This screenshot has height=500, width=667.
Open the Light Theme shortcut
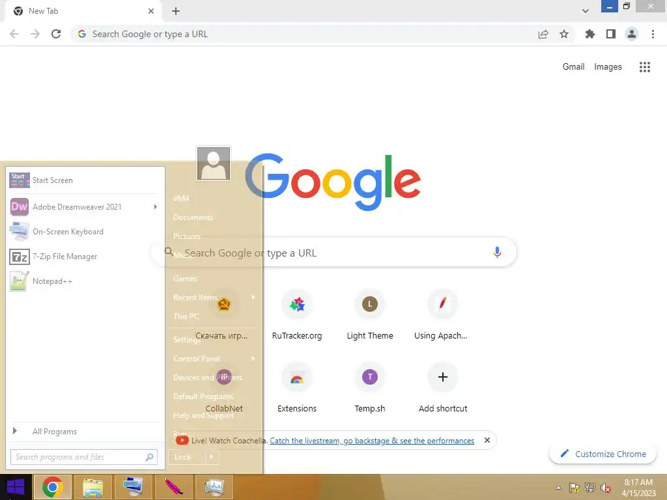point(370,314)
